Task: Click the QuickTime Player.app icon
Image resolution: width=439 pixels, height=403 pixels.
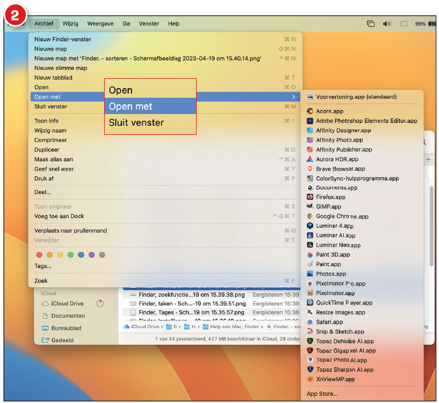Action: (x=310, y=303)
